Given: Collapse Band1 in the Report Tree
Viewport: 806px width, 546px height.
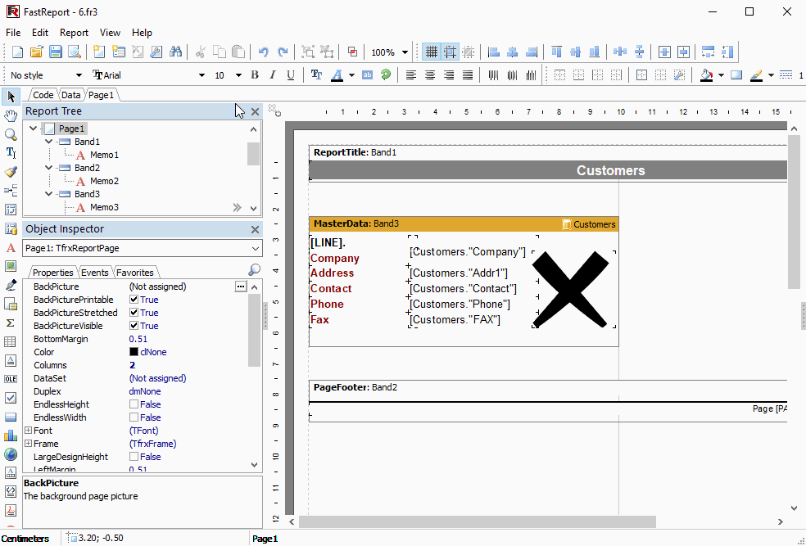Looking at the screenshot, I should pos(49,142).
